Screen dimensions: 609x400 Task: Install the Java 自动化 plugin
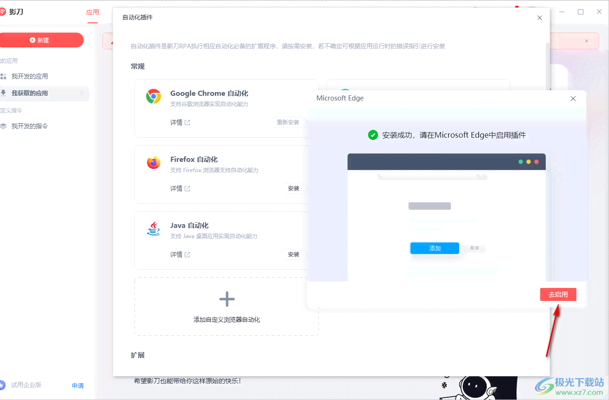point(294,254)
